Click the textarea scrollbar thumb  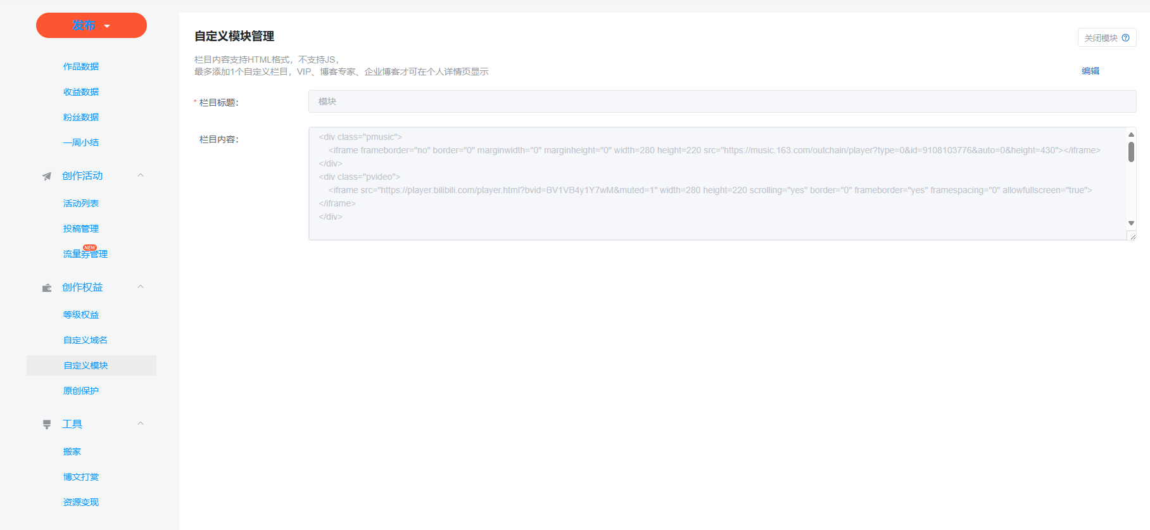pyautogui.click(x=1131, y=152)
